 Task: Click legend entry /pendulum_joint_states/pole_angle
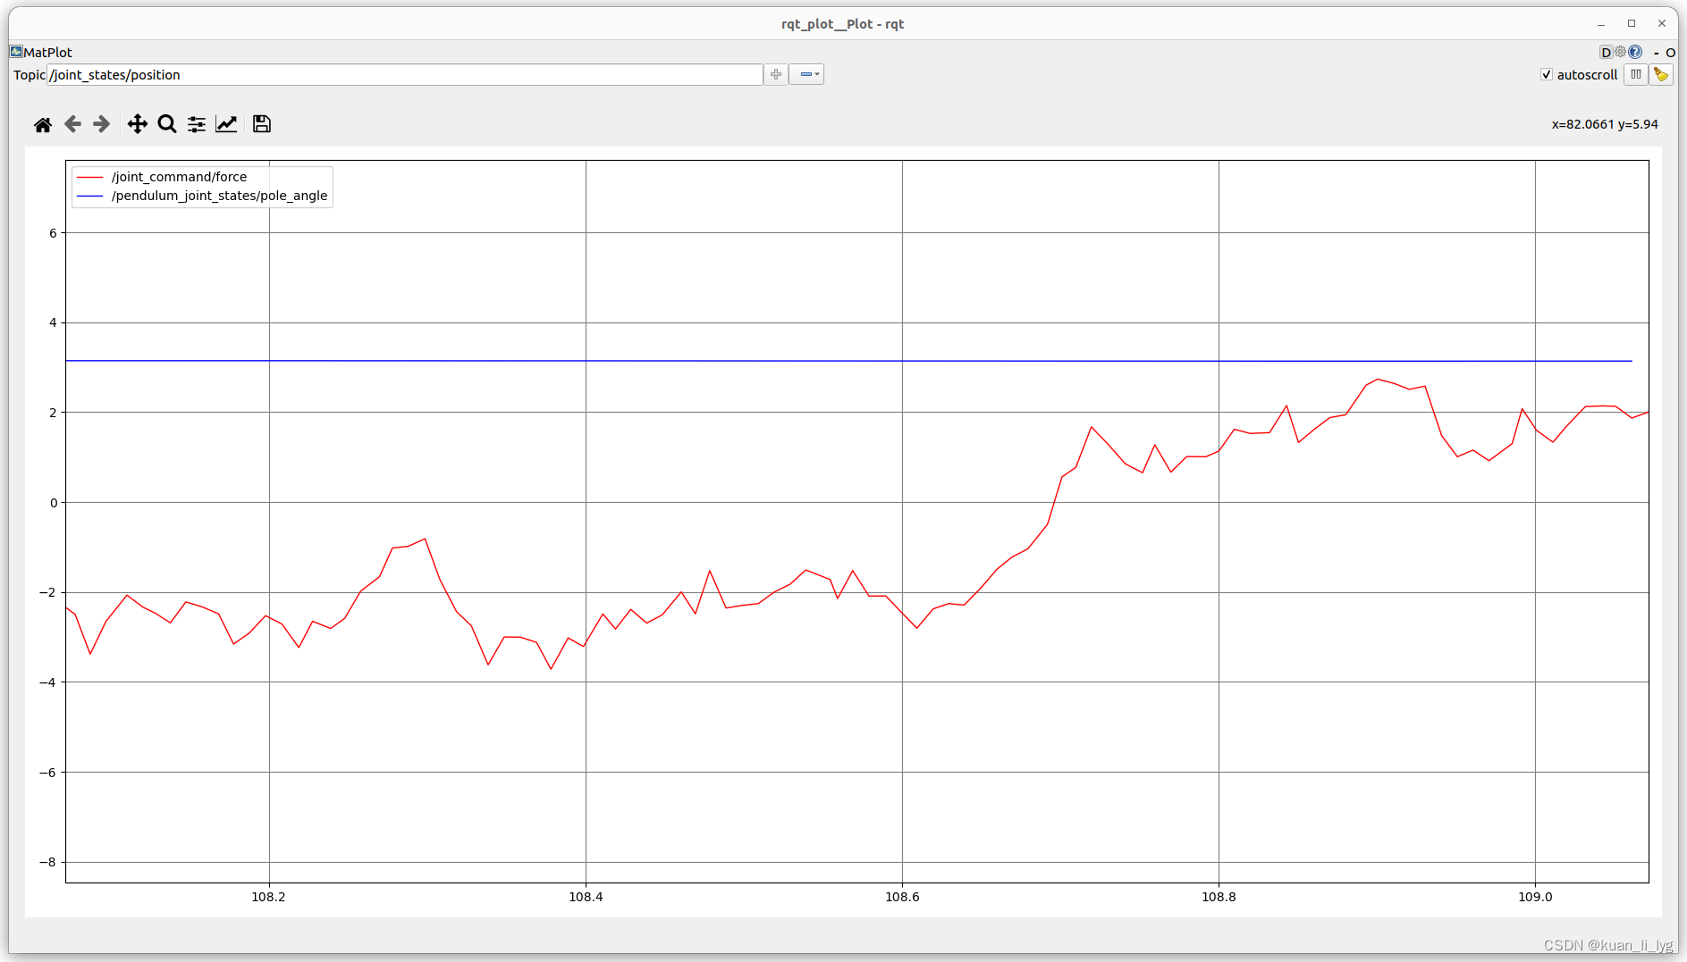pos(219,196)
